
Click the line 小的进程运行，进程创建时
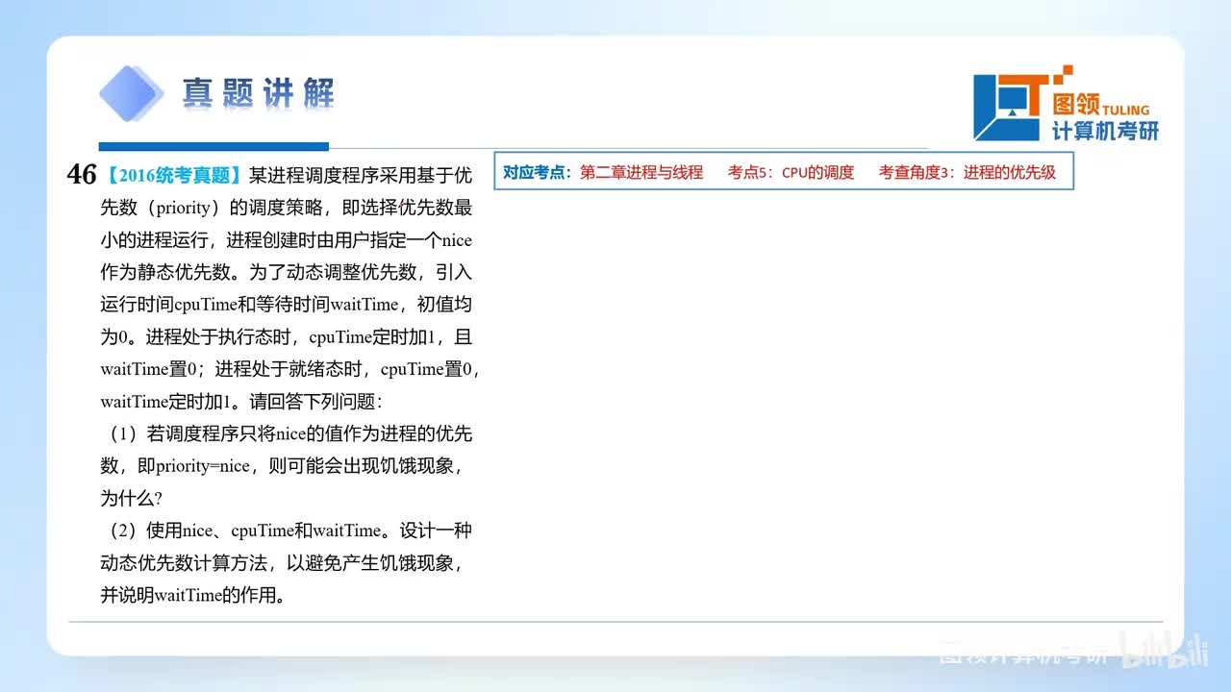(287, 240)
